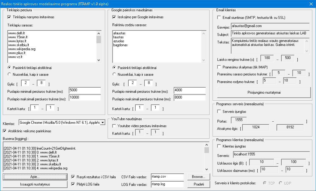Uncheck Ieskojimo per Google imitavimas
The image size is (316, 191).
click(114, 17)
